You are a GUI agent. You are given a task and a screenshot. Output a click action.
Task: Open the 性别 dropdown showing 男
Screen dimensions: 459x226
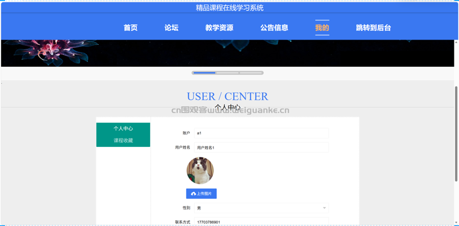click(x=261, y=208)
